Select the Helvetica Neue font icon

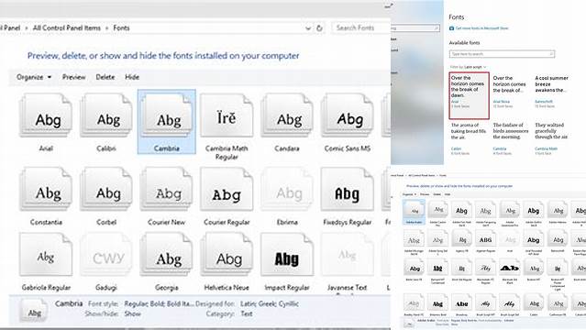(x=227, y=255)
